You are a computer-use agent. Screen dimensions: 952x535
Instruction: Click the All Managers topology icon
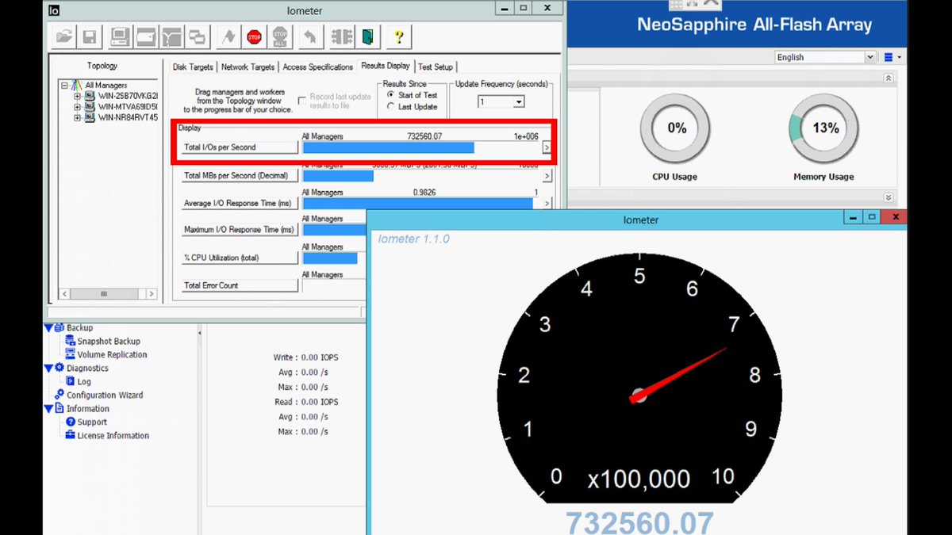pyautogui.click(x=77, y=85)
